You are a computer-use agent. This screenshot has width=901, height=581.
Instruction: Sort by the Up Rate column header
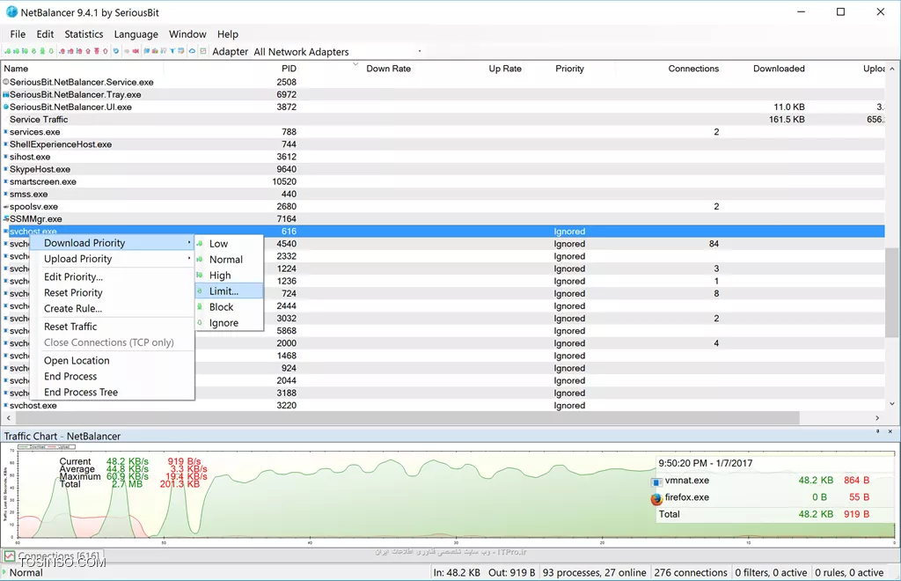(x=505, y=69)
